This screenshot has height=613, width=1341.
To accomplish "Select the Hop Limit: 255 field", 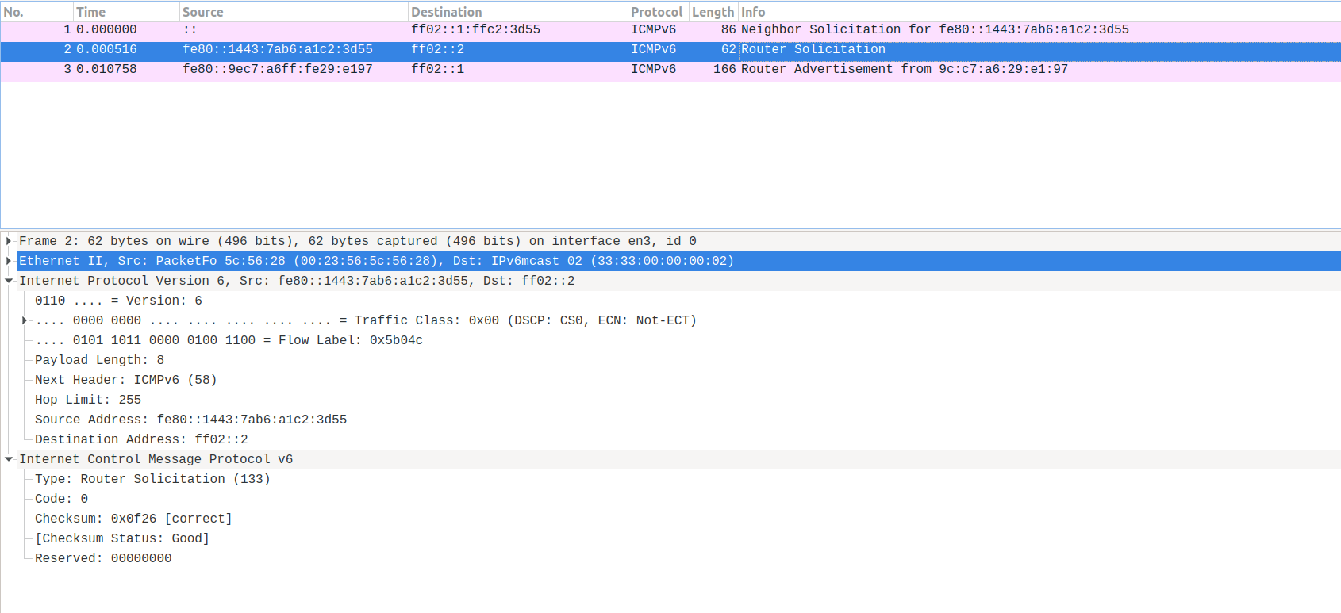I will (x=88, y=400).
